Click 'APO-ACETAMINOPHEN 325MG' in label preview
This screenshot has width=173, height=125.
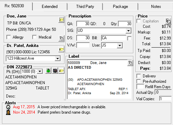pyautogui.click(x=100, y=80)
